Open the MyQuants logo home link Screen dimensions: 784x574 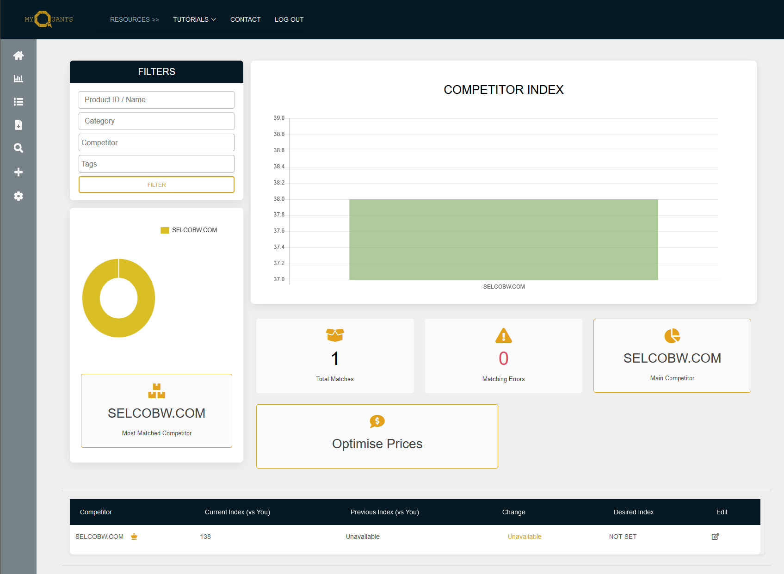tap(48, 19)
